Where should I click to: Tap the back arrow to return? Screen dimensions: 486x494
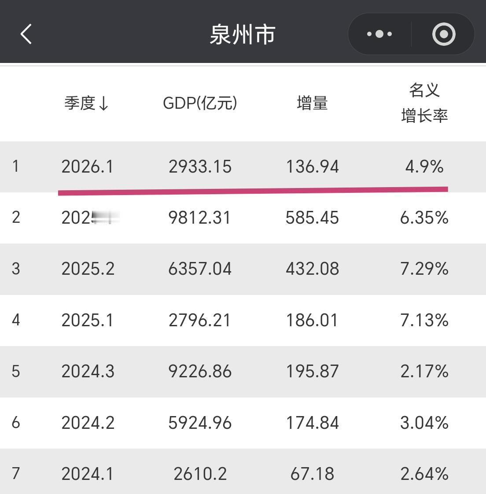[x=26, y=33]
